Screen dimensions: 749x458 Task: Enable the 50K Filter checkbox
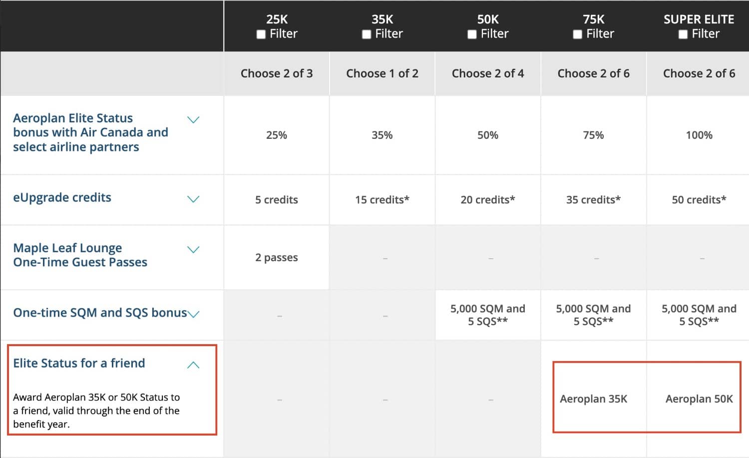471,34
